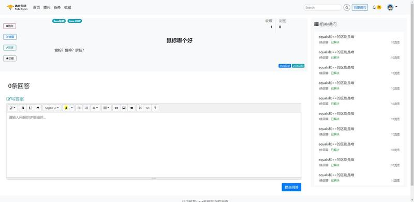Toggle the editor fullscreen icon
414x202 pixels.
[x=140, y=108]
